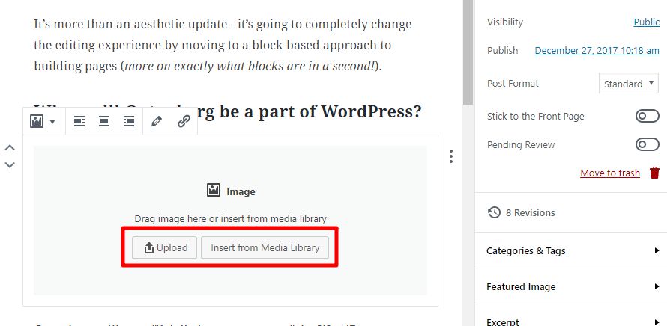Click the editor vertical scrollbar thumb
This screenshot has width=667, height=326.
[x=468, y=52]
